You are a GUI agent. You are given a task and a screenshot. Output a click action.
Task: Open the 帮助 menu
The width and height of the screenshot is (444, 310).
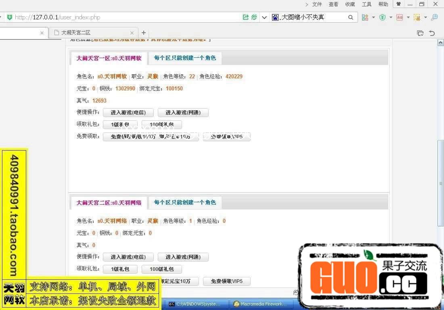click(383, 4)
